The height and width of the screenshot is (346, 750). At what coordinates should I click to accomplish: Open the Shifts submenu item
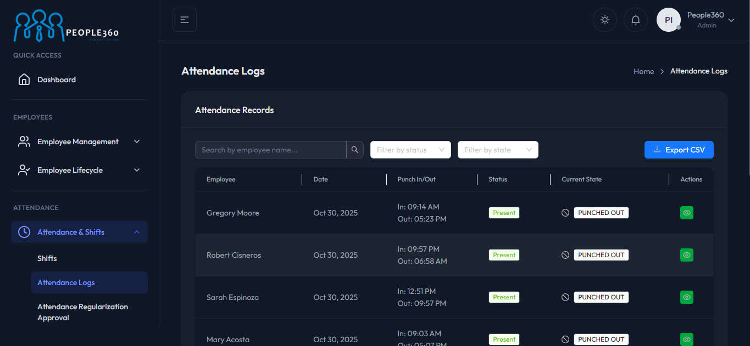point(47,258)
